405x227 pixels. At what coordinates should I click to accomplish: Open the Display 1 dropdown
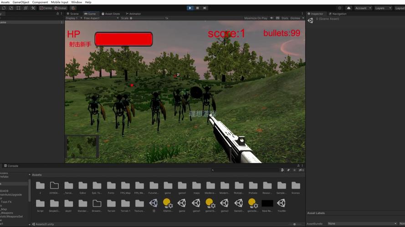coord(74,18)
